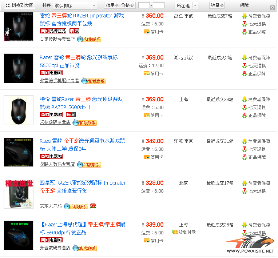The height and width of the screenshot is (258, 278).
Task: Contact seller 和我联系 for 探路人数码专营店
Action: pos(89,165)
